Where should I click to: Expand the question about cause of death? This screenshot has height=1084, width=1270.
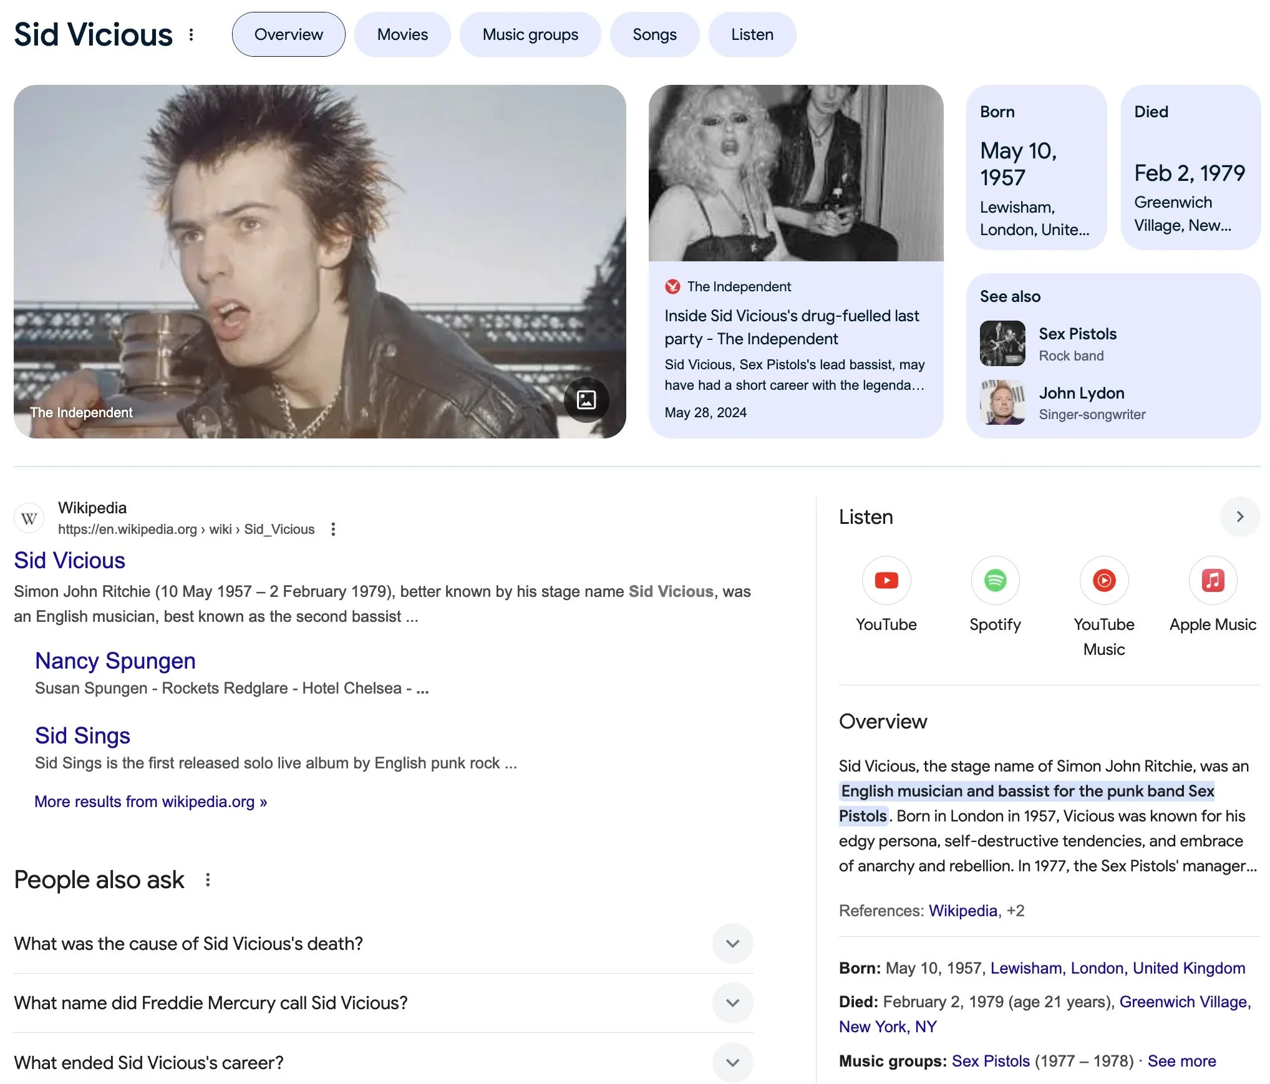point(732,944)
